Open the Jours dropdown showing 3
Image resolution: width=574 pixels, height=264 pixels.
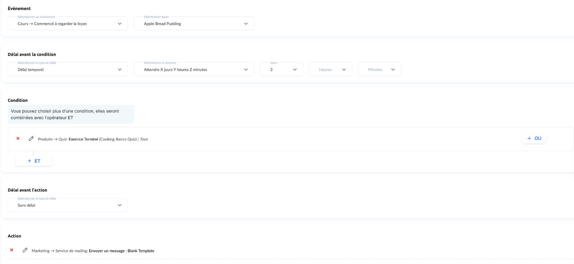[x=282, y=69]
